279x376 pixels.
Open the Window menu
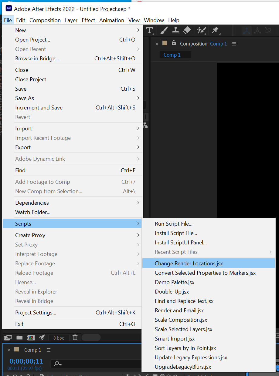pos(154,20)
